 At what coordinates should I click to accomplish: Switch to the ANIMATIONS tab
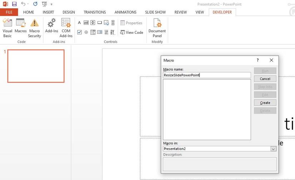pyautogui.click(x=125, y=12)
